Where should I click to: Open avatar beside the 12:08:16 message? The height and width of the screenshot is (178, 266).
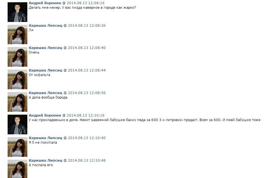(x=17, y=12)
